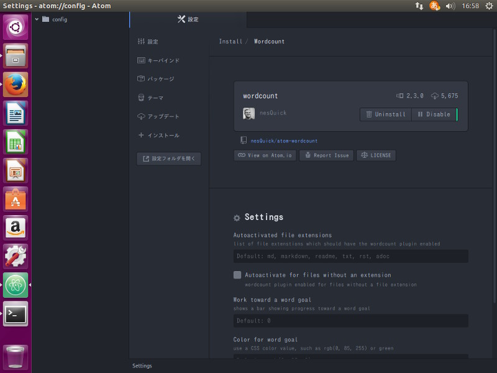Click the downloads count cloud icon
The image size is (497, 373).
point(435,96)
